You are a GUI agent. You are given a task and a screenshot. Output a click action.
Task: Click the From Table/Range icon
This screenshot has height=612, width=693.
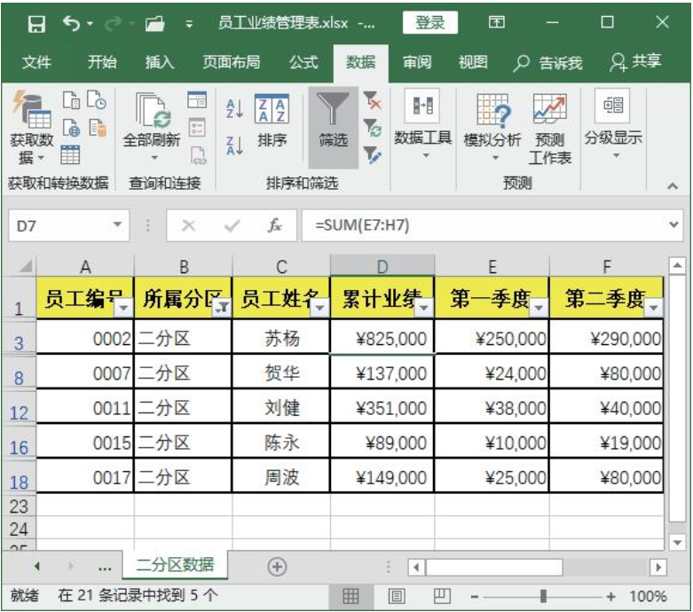pos(70,154)
